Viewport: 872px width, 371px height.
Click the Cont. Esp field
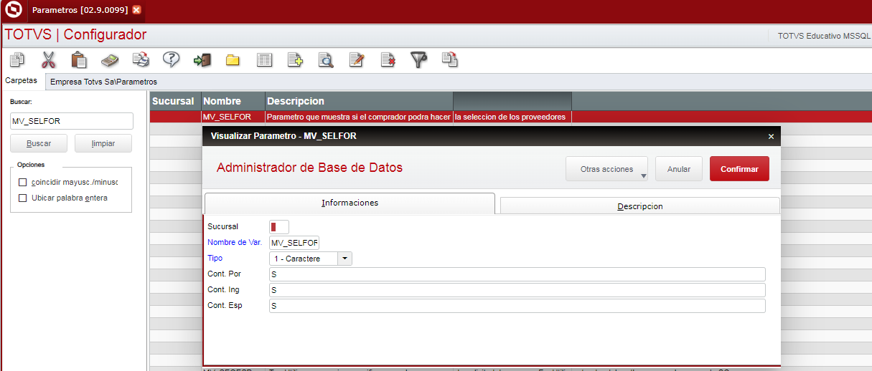tap(517, 306)
